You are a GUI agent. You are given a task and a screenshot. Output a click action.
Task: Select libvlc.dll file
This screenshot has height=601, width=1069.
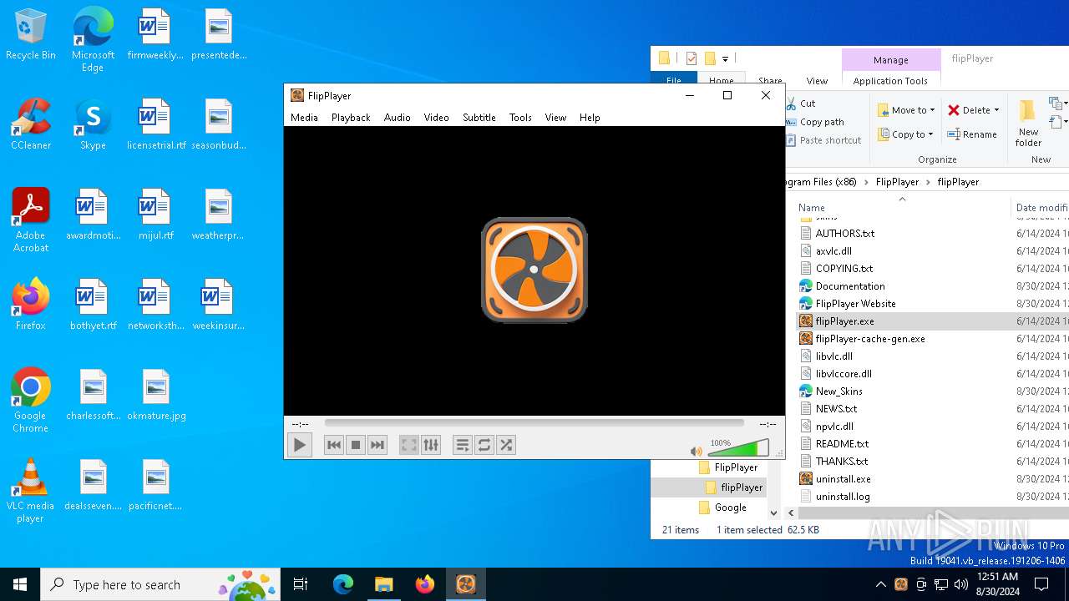834,356
